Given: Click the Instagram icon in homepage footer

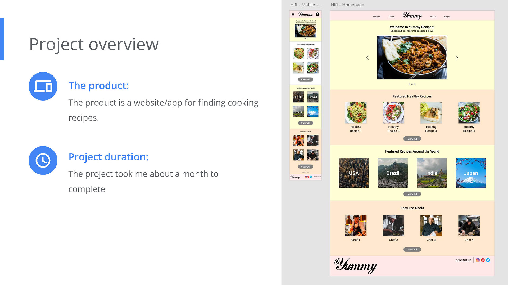Looking at the screenshot, I should pyautogui.click(x=478, y=260).
